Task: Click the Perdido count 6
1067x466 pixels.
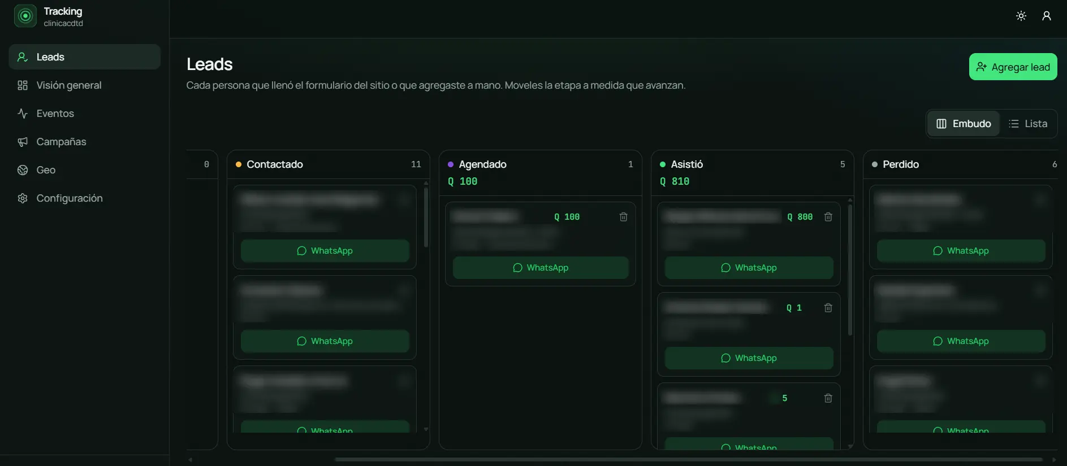Action: (x=1055, y=164)
